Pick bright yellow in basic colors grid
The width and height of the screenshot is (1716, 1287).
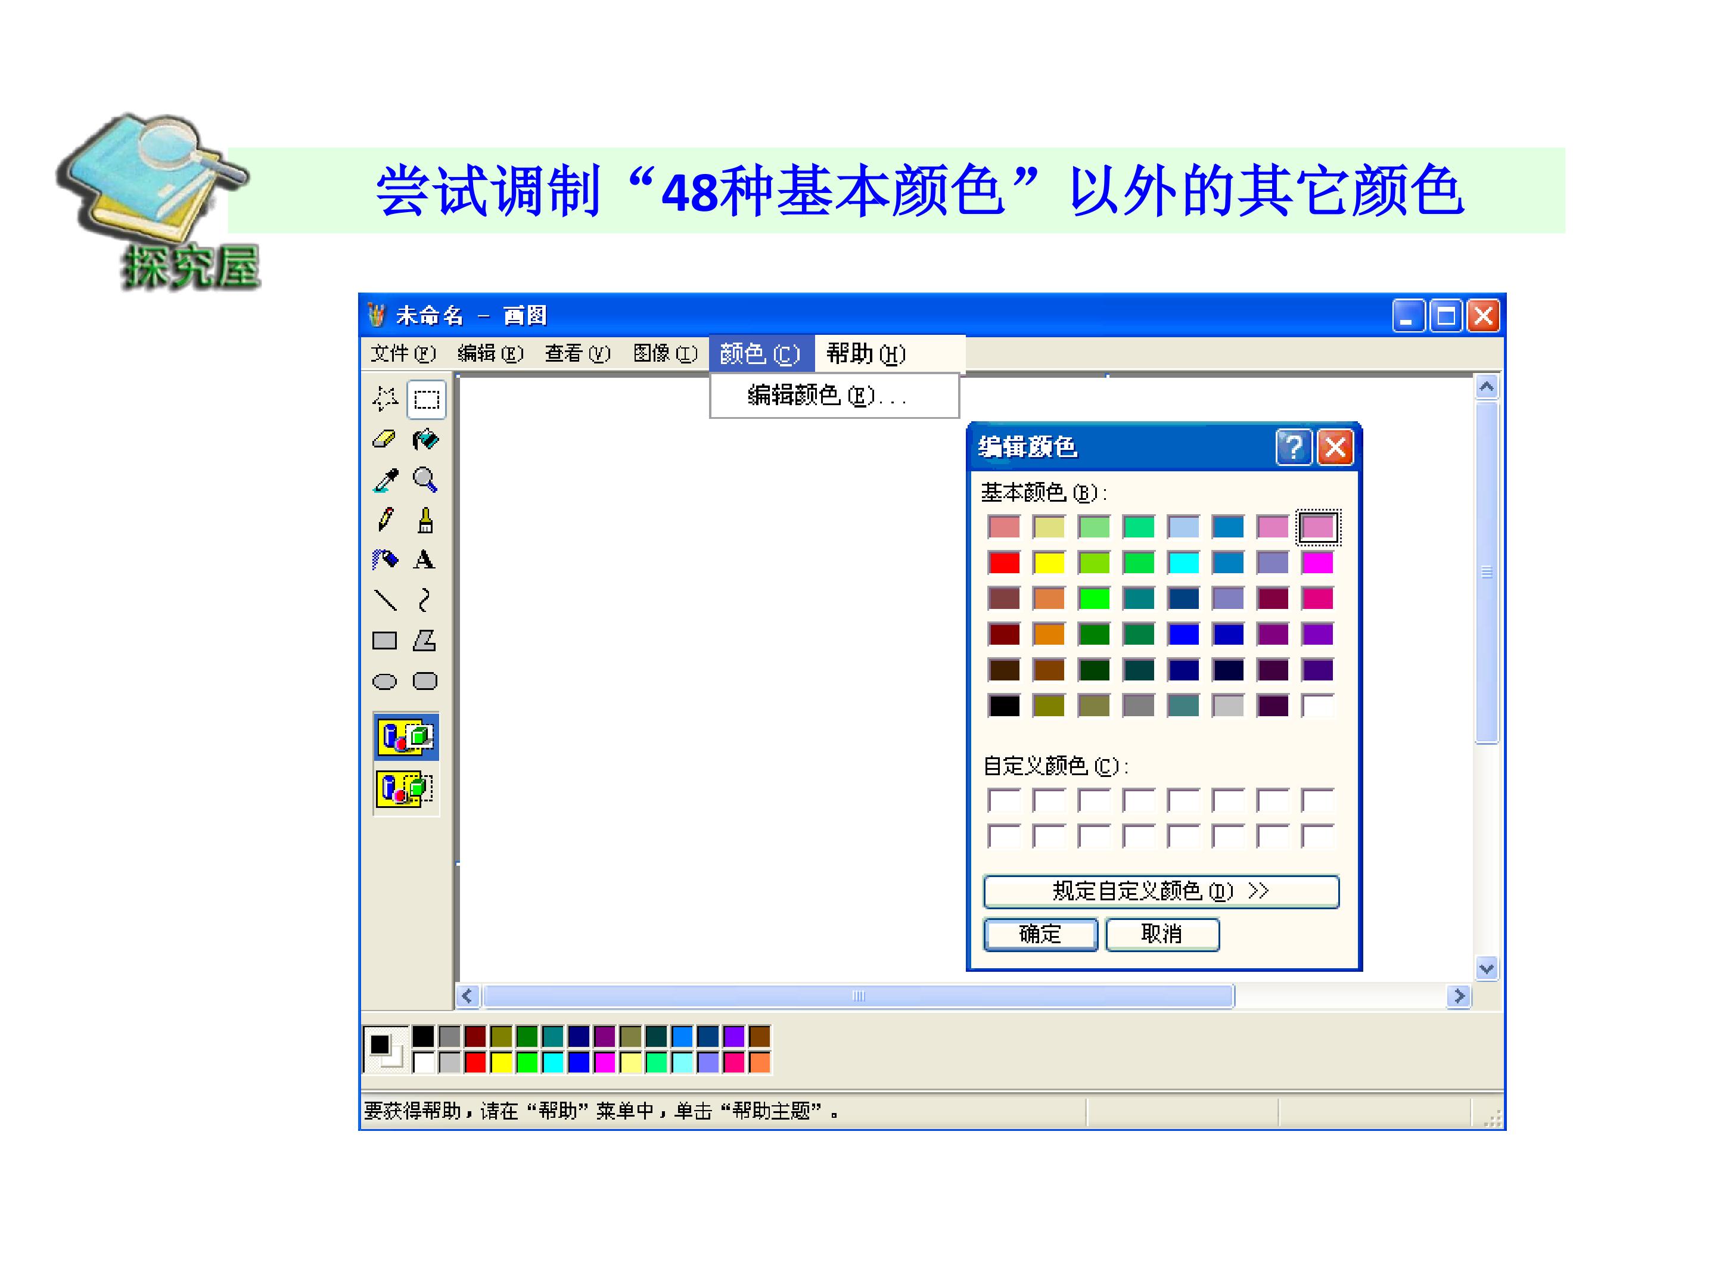pos(1049,562)
